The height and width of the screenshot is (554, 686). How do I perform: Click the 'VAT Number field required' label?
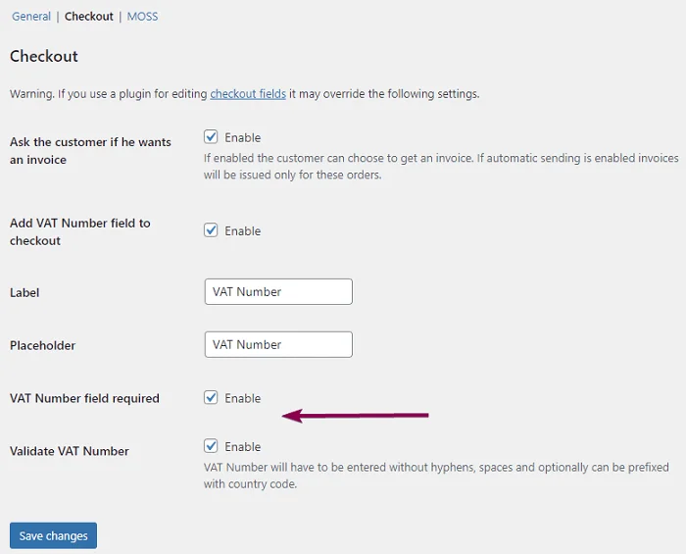(84, 398)
